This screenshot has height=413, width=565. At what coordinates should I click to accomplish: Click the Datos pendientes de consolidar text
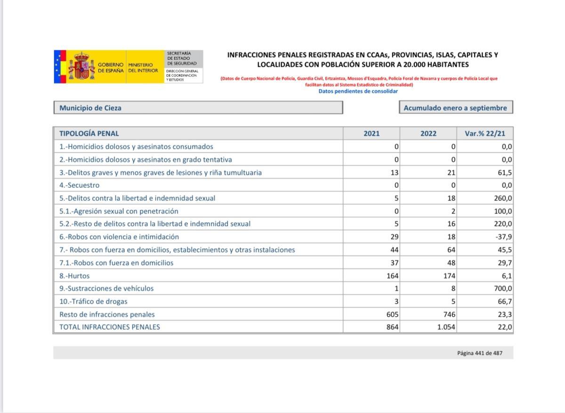tap(358, 91)
